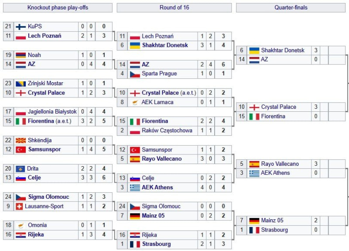349x251 pixels.
Task: Click the Polish flag beside Raków Częstochowa
Action: tap(135, 131)
